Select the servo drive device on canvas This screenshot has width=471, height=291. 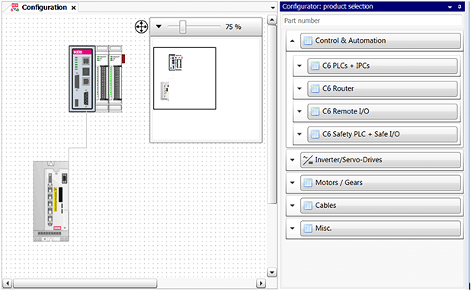51,201
